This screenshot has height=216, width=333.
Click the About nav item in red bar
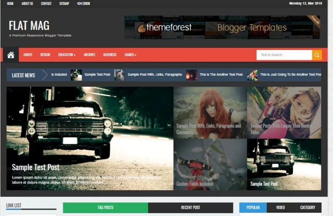[28, 55]
